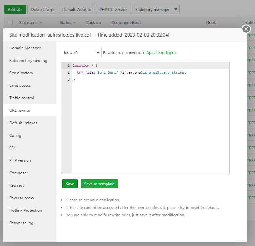This screenshot has width=255, height=246.
Task: Switch to the SSL tab
Action: point(12,148)
